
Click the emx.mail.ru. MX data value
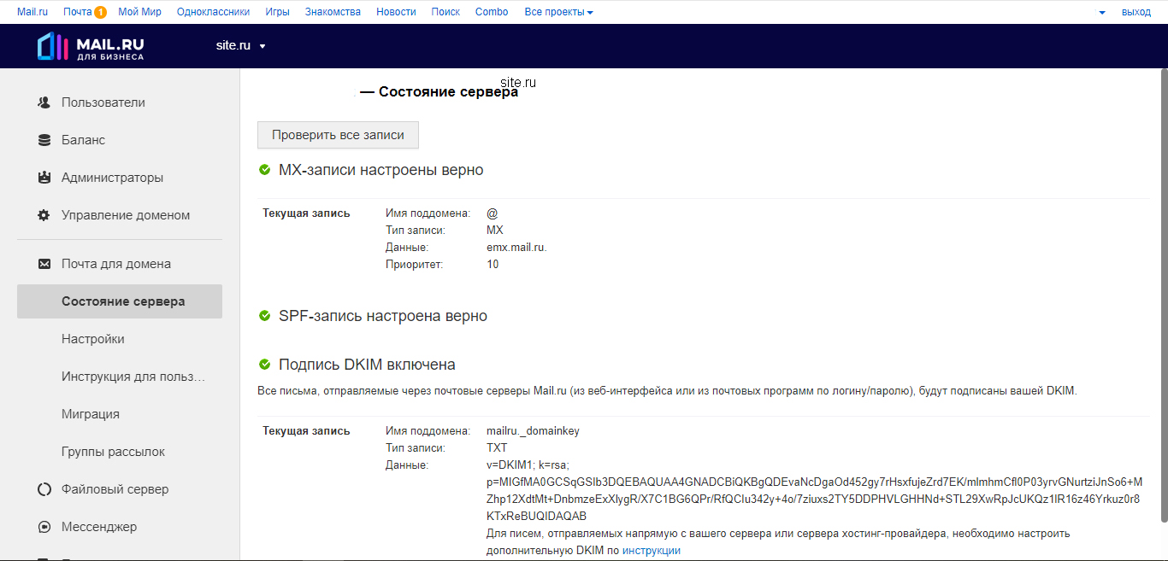pyautogui.click(x=516, y=248)
